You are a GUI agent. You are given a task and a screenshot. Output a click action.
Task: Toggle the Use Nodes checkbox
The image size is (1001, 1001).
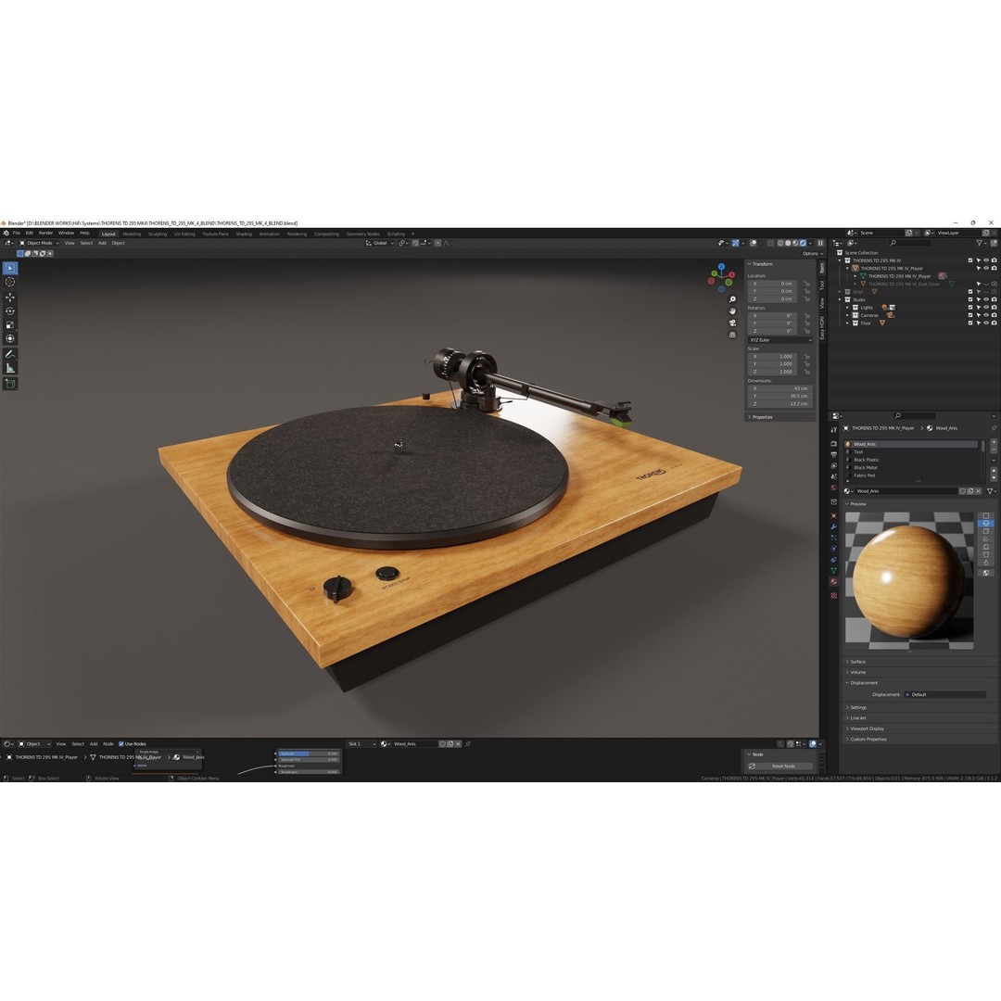pos(121,743)
